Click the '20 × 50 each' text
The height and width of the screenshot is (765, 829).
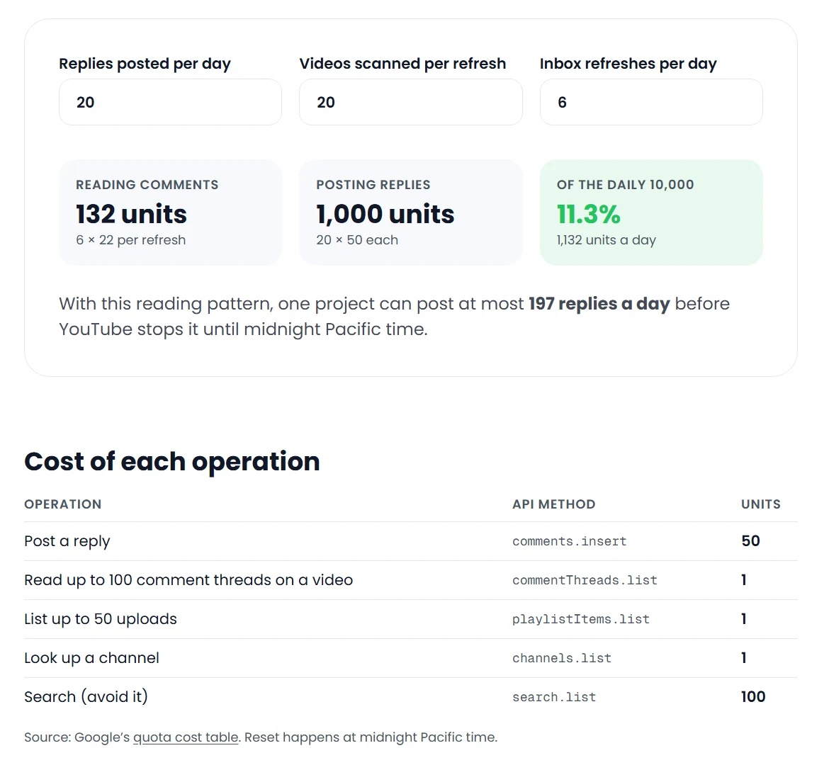click(357, 240)
